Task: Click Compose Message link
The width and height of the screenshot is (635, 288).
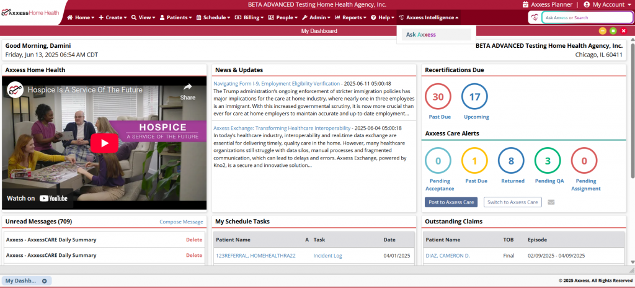Action: (181, 222)
